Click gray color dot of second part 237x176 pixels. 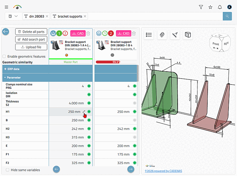(x=112, y=55)
